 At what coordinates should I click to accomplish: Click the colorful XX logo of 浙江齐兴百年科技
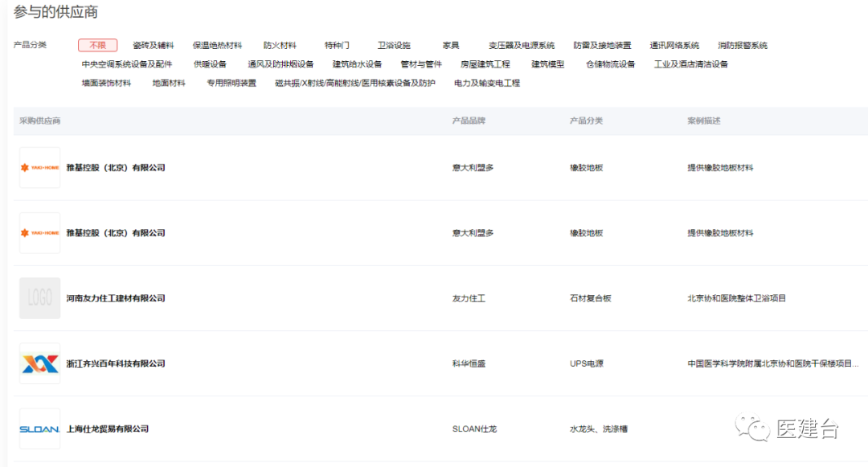[x=39, y=363]
